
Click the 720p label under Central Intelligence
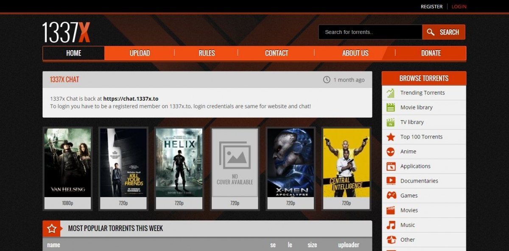tap(347, 203)
